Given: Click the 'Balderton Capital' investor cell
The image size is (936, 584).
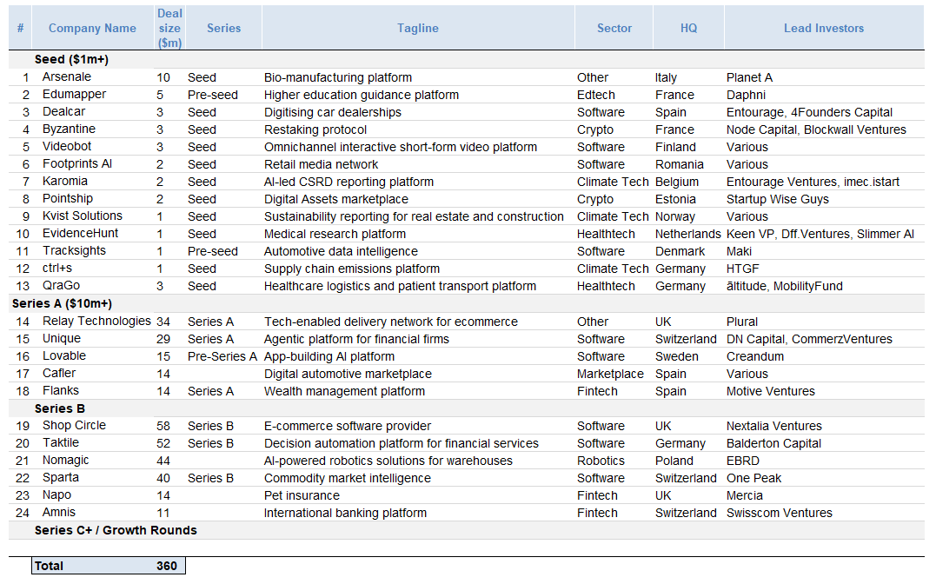Looking at the screenshot, I should tap(773, 444).
